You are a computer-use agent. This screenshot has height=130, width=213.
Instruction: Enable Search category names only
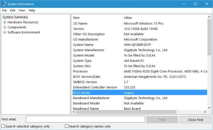click(x=67, y=126)
